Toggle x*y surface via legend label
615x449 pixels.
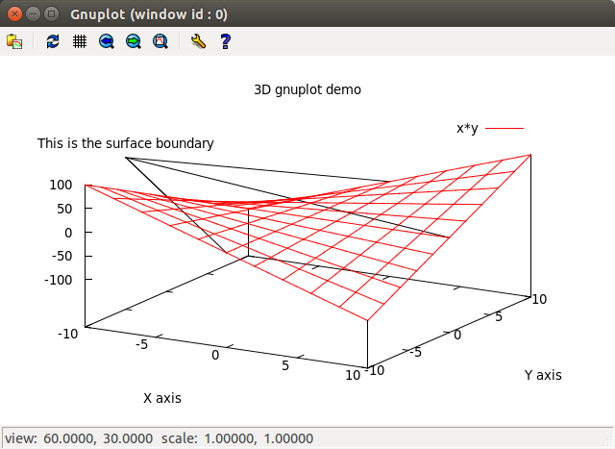(x=467, y=128)
